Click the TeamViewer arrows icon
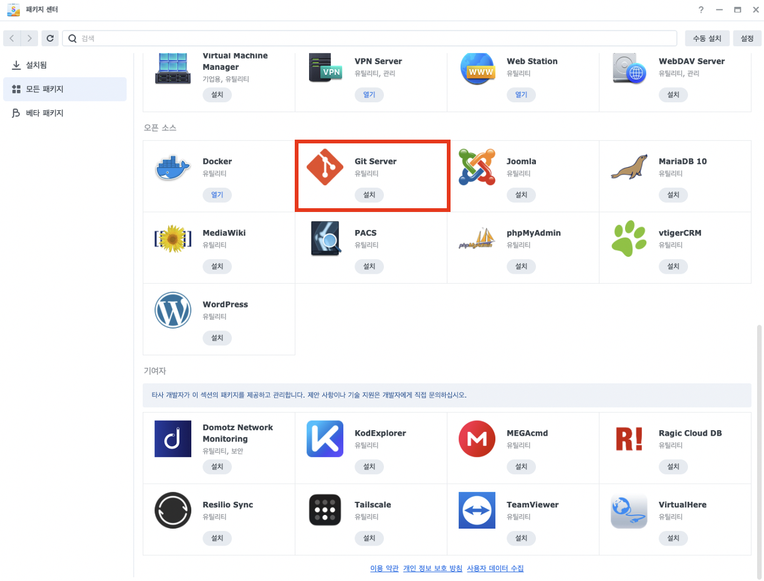764x581 pixels. (x=477, y=511)
